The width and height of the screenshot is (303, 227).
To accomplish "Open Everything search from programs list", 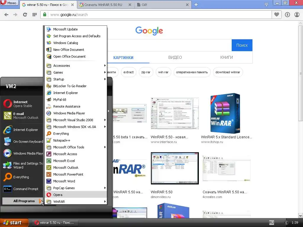I will [x=75, y=134].
